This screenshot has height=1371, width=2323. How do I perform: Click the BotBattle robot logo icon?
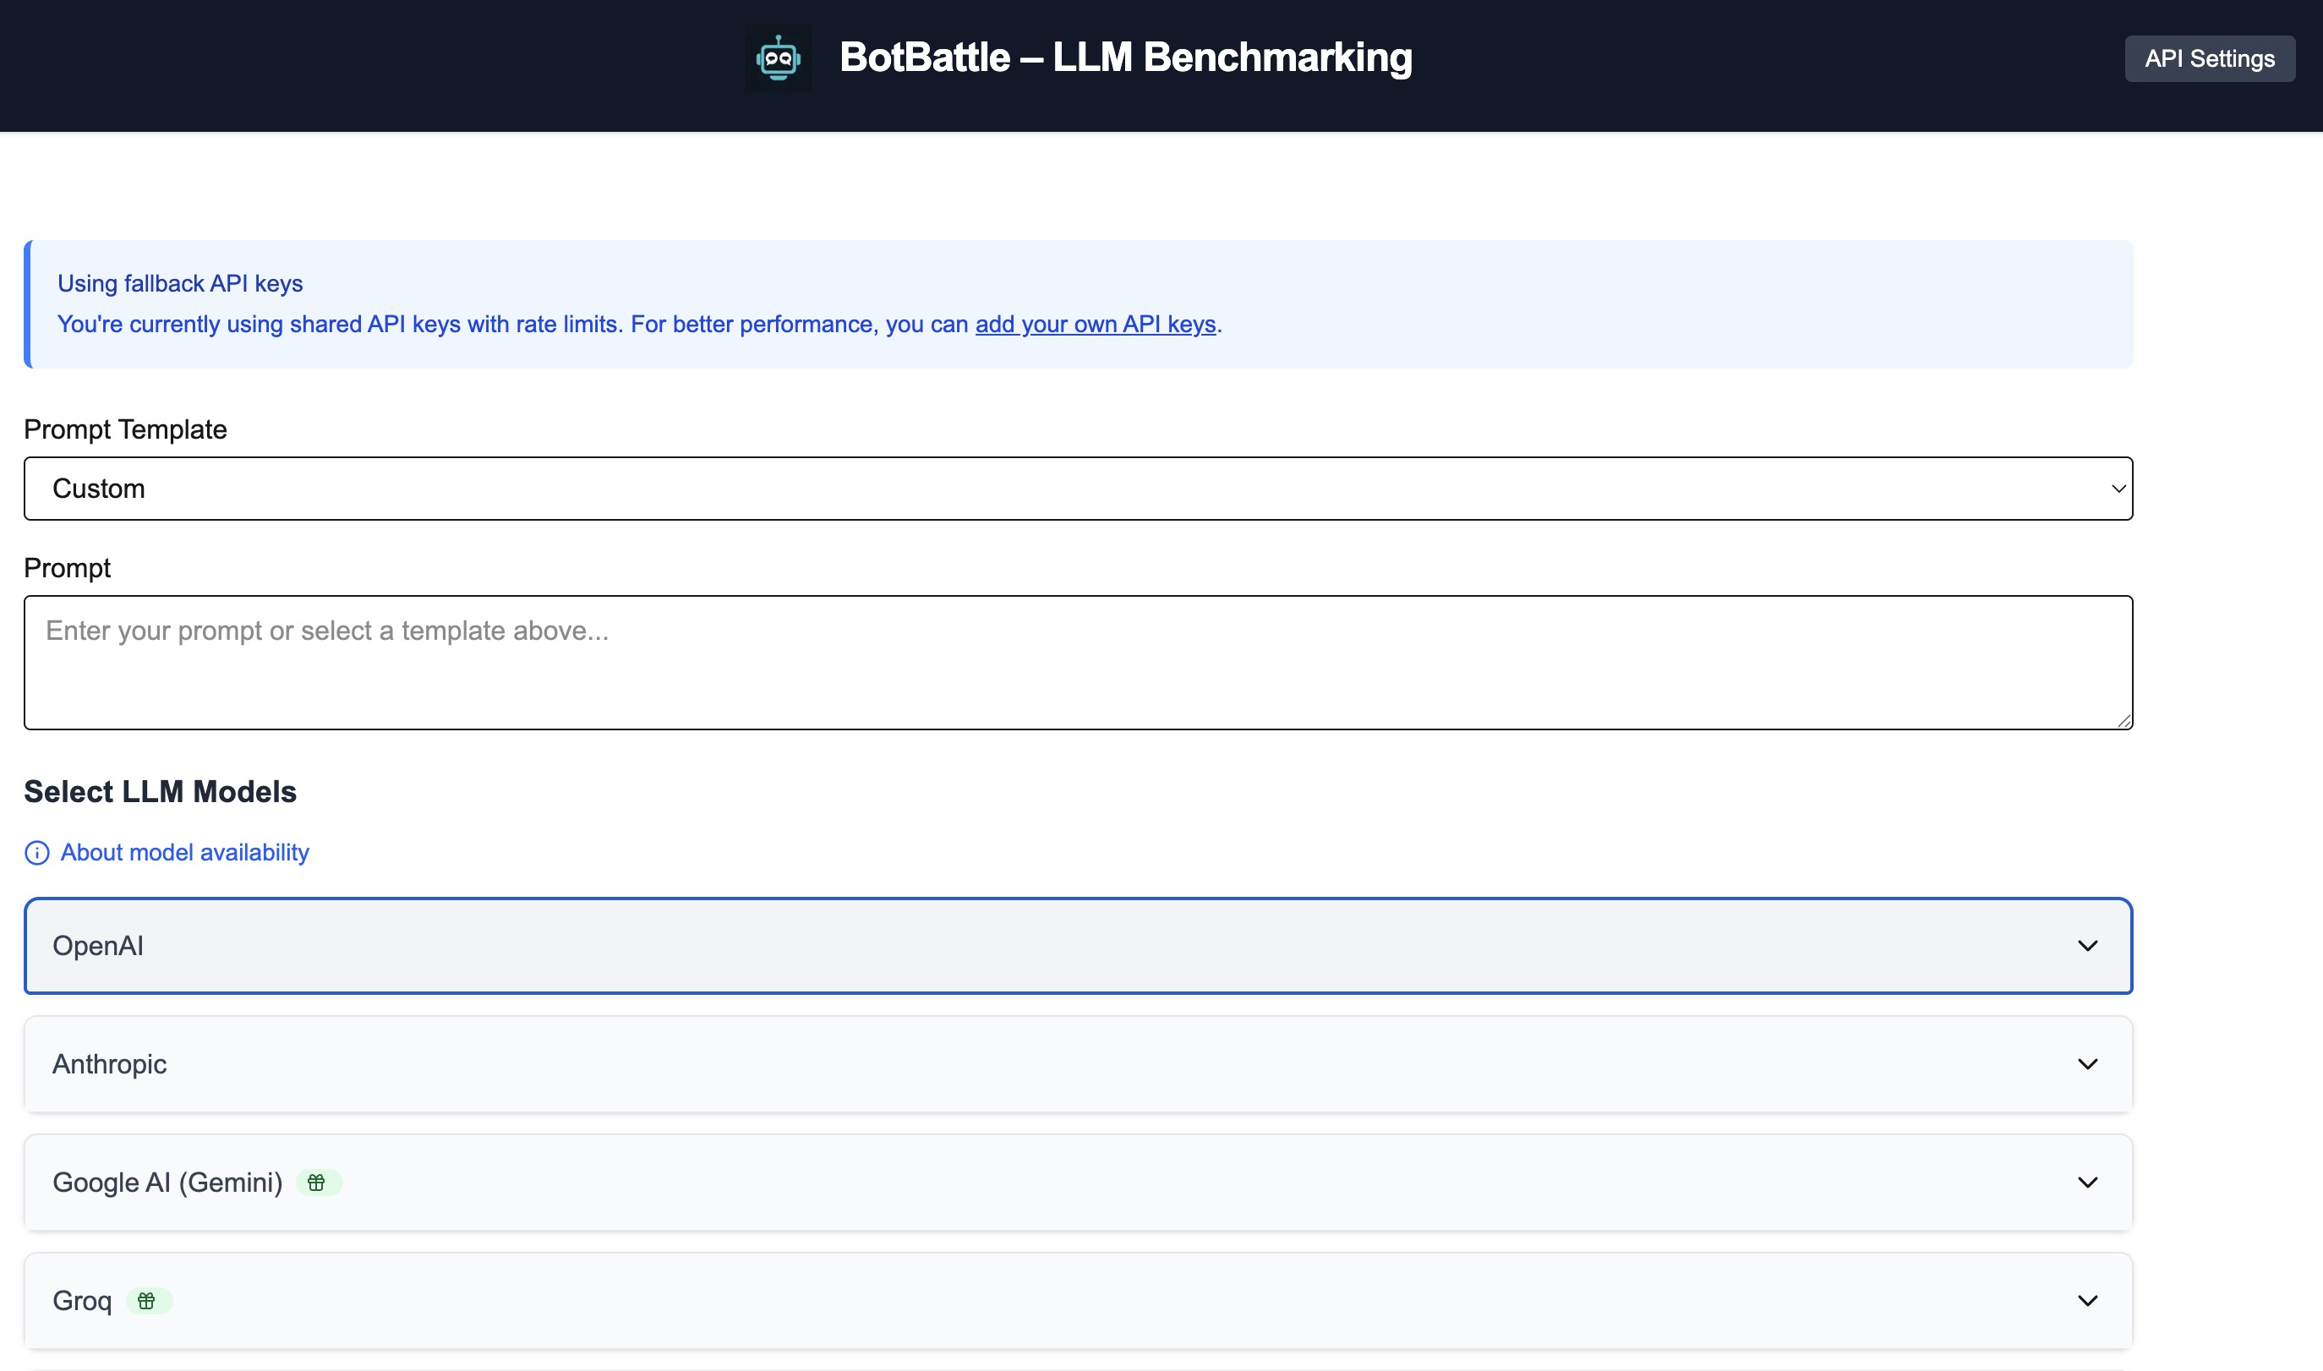[x=779, y=57]
